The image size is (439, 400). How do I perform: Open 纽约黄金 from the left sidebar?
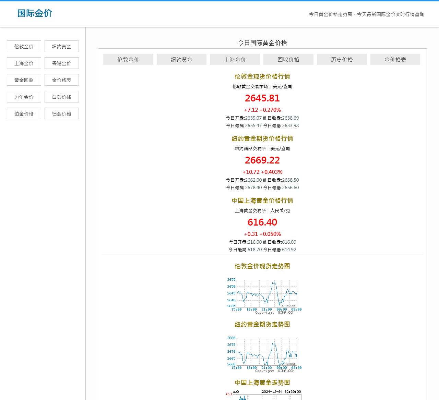61,46
